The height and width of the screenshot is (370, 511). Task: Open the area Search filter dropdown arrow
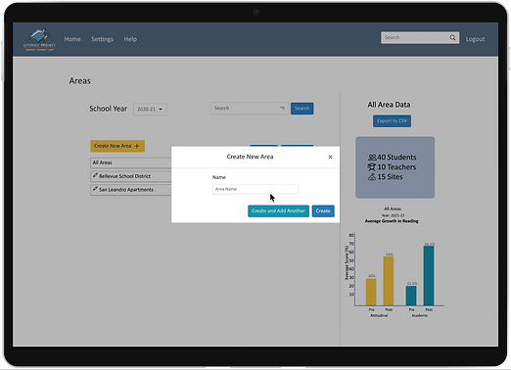pyautogui.click(x=282, y=108)
